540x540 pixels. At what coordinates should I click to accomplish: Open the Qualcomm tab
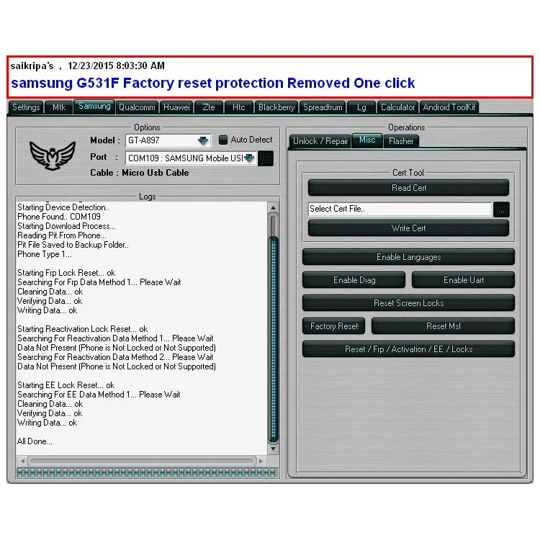tap(137, 107)
